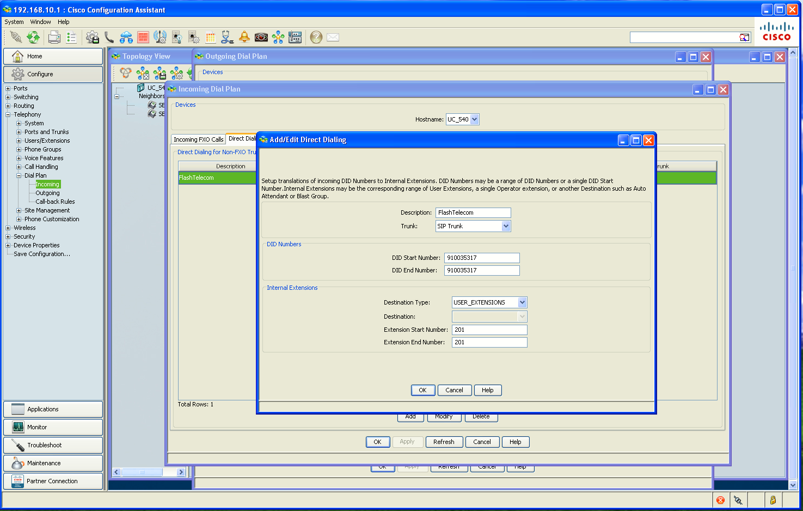The image size is (803, 511).
Task: Open the Monitor panel
Action: pyautogui.click(x=53, y=427)
